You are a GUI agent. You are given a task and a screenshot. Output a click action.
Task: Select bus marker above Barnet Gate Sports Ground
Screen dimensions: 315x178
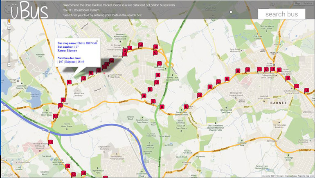click(186, 107)
